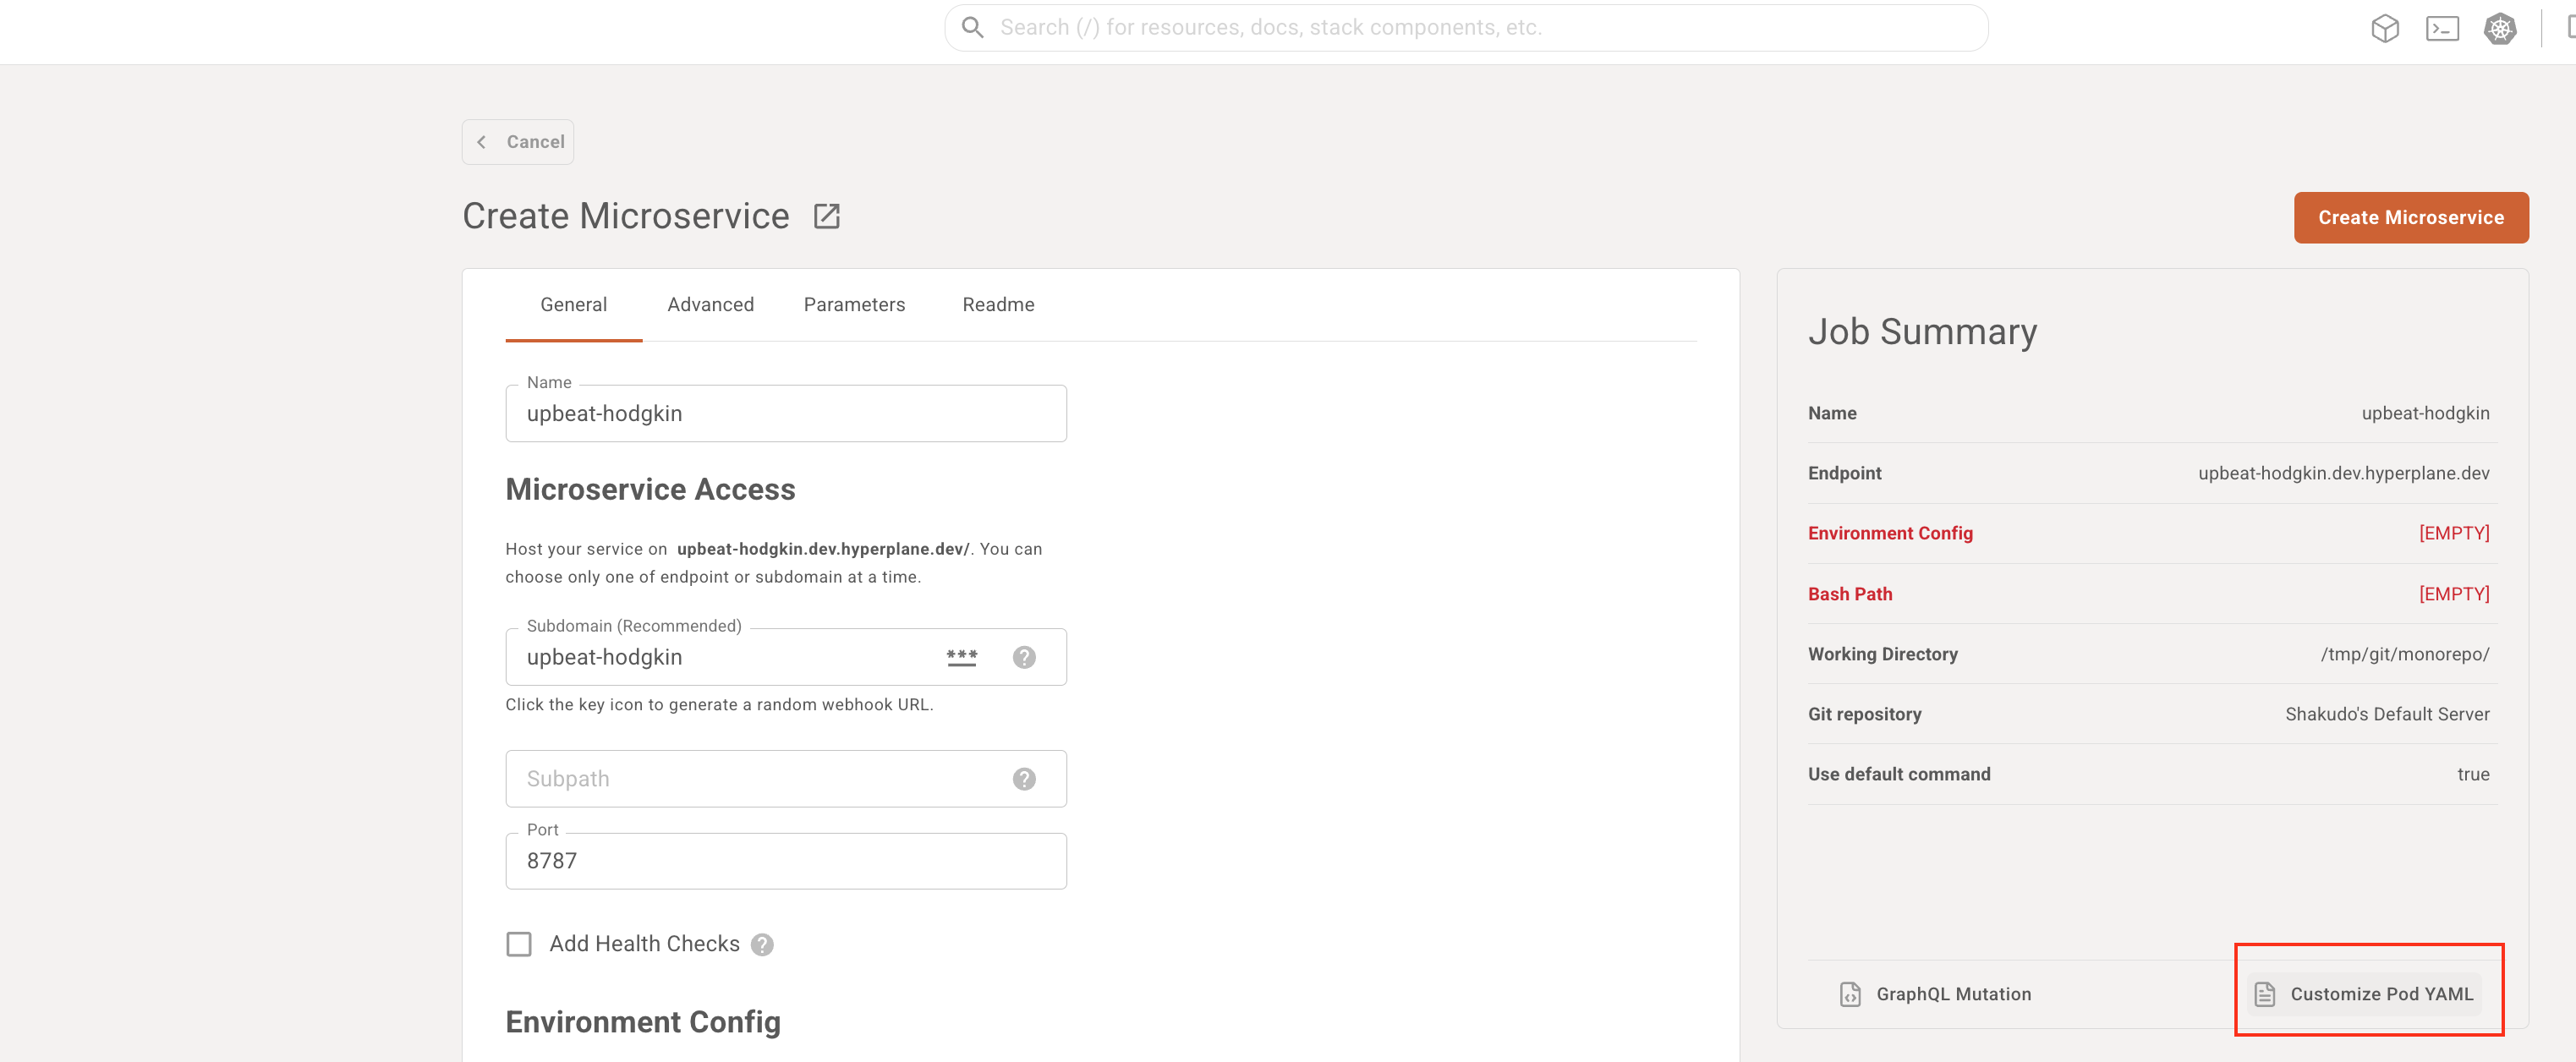
Task: Open the cube package icon in header
Action: (2385, 28)
